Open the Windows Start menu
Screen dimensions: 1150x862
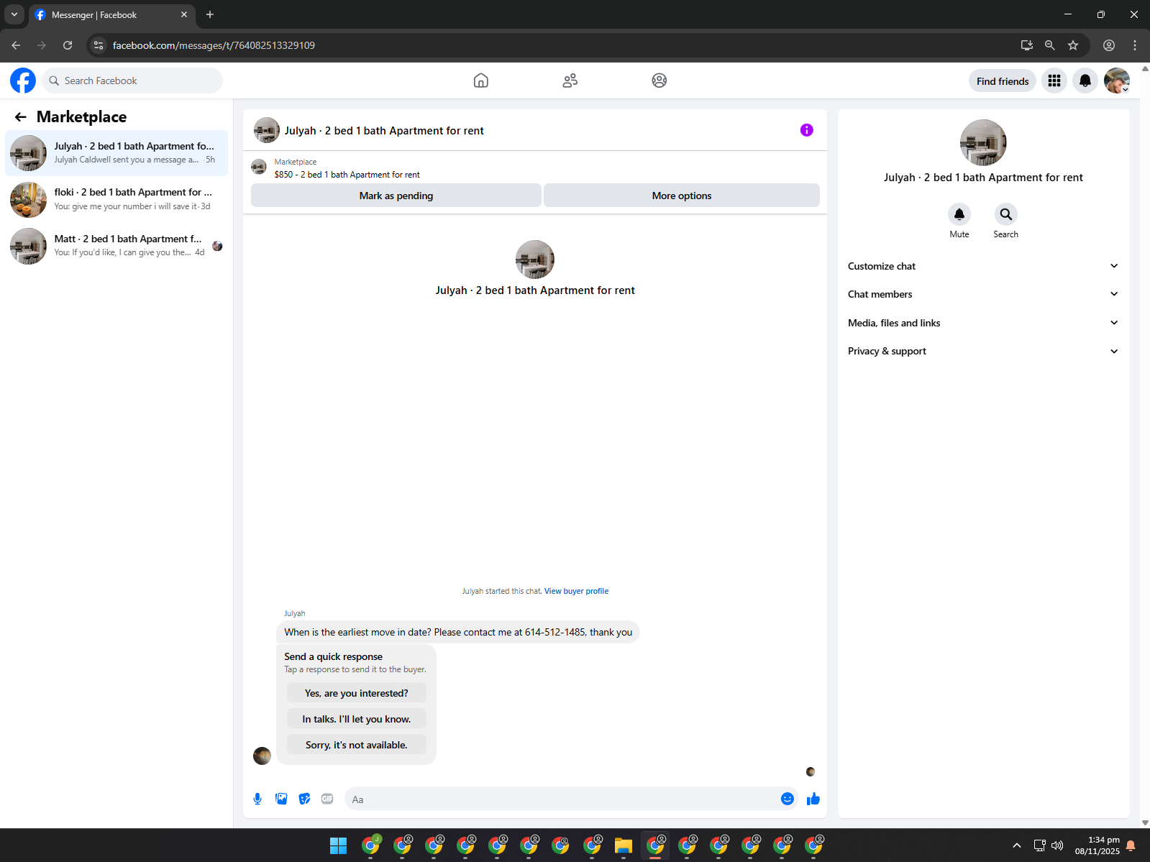[x=338, y=845]
